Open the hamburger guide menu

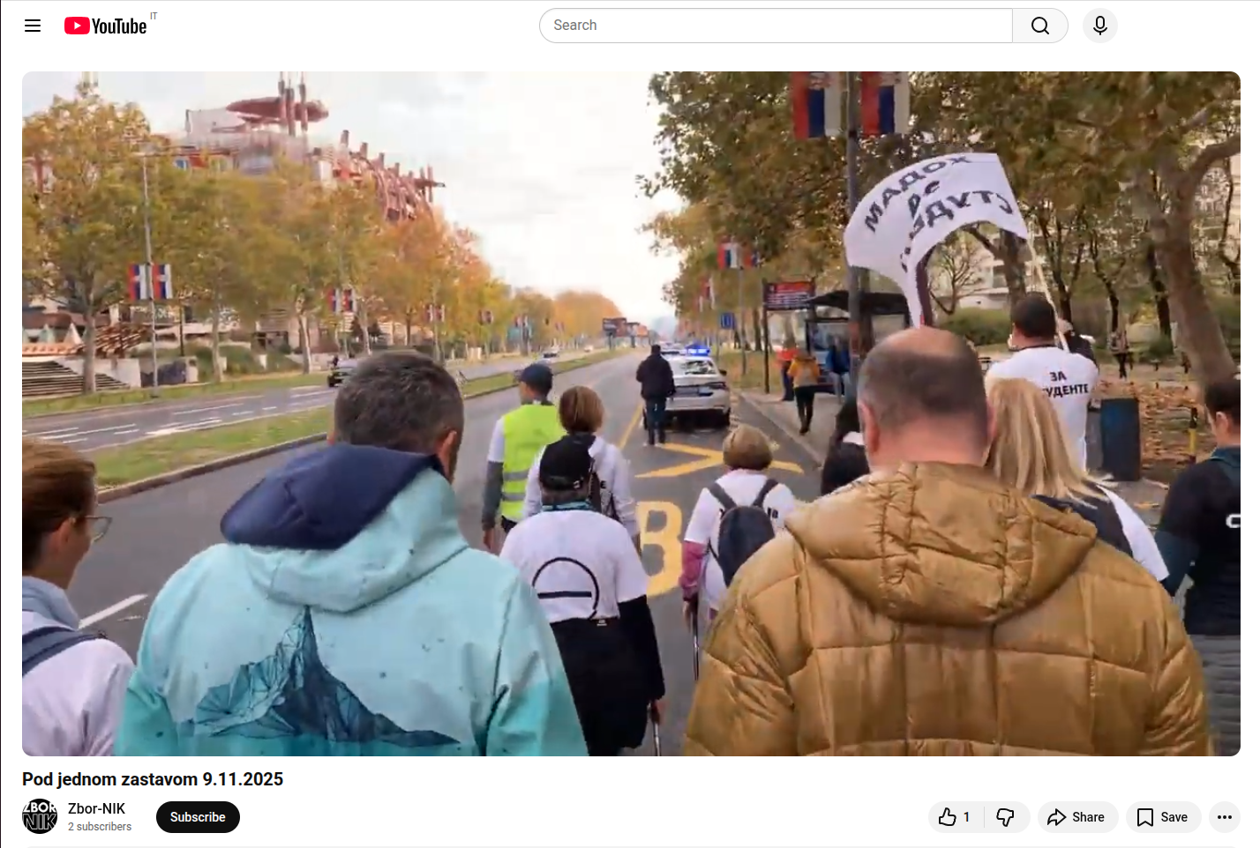[33, 26]
